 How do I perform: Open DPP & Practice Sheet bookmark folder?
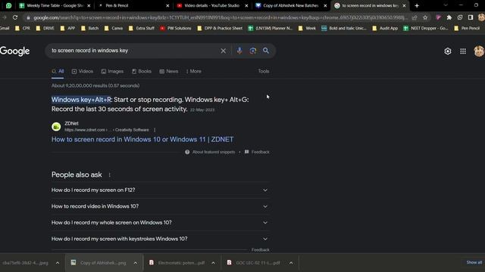click(220, 28)
